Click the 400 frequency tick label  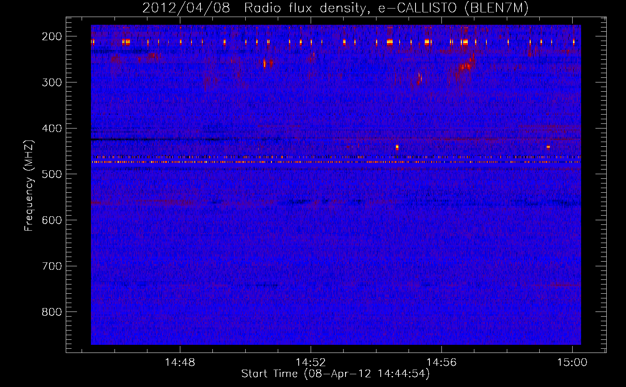[52, 128]
